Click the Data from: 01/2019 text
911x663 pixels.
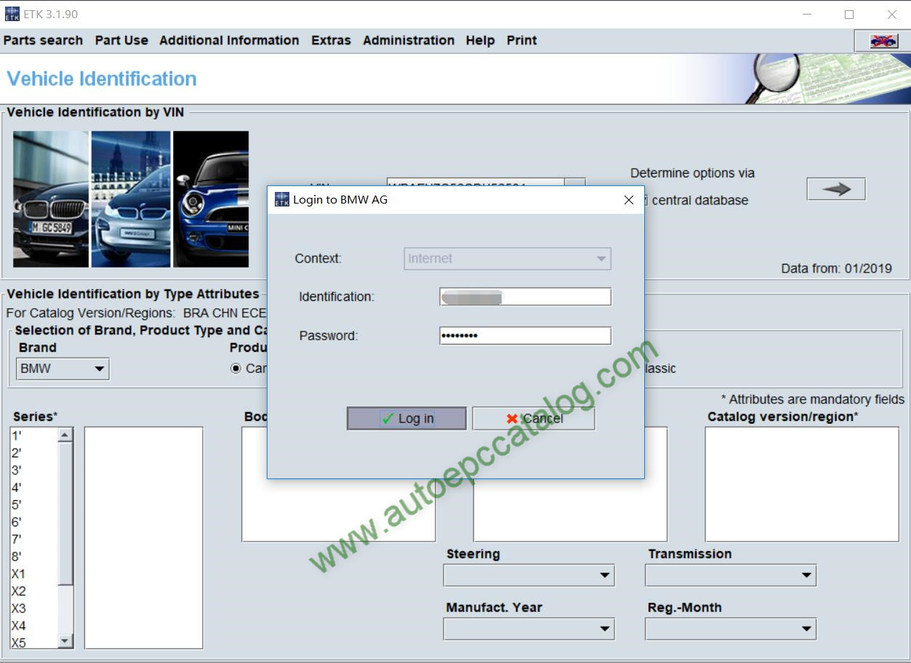836,268
